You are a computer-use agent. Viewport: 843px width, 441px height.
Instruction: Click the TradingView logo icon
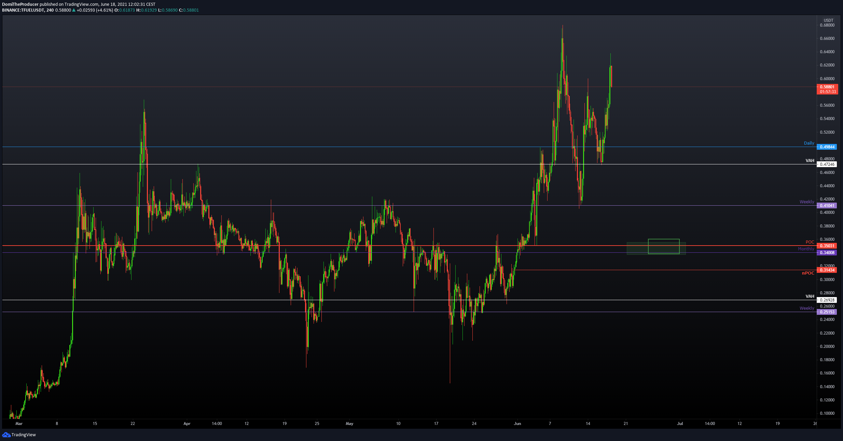pyautogui.click(x=6, y=435)
